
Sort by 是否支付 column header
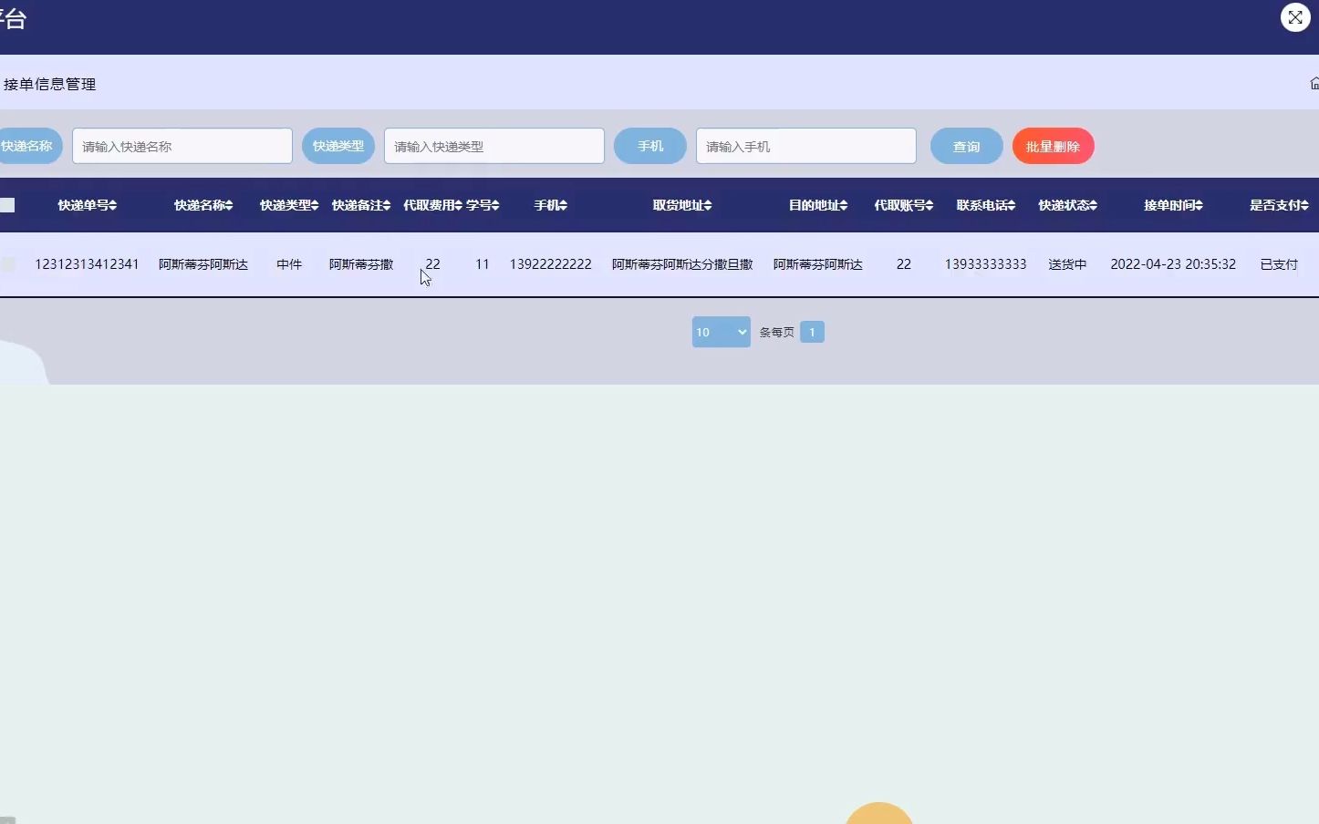pos(1279,205)
